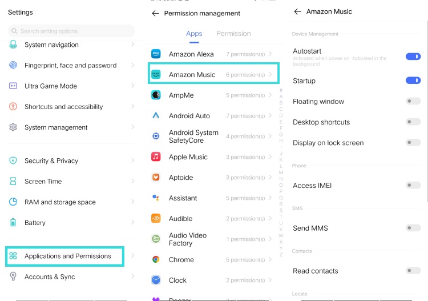Jump to letter M in alphabet index
The height and width of the screenshot is (301, 428).
tap(281, 172)
